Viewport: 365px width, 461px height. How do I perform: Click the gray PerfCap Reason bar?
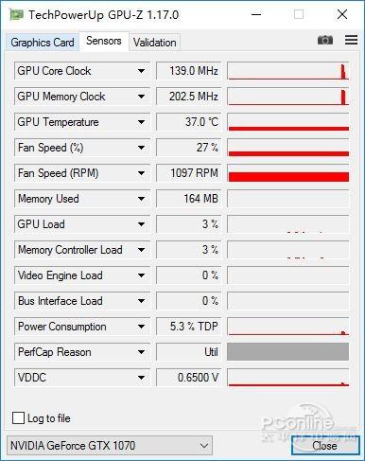[x=287, y=352]
